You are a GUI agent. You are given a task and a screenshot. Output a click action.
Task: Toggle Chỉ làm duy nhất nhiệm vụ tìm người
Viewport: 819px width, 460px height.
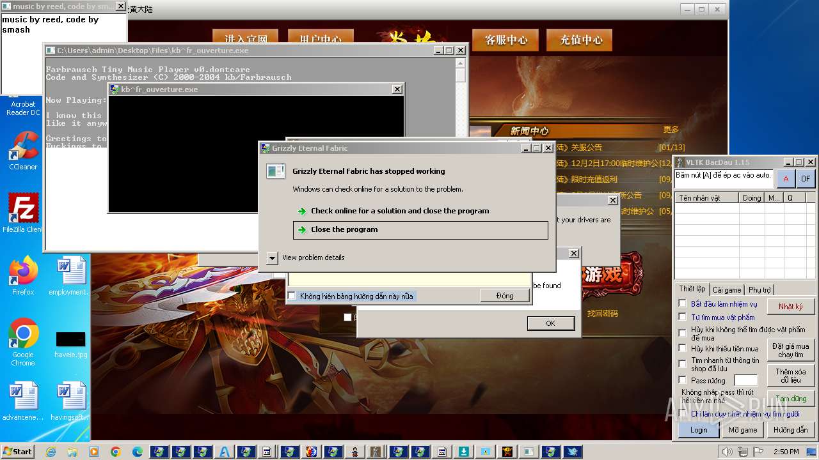[683, 414]
